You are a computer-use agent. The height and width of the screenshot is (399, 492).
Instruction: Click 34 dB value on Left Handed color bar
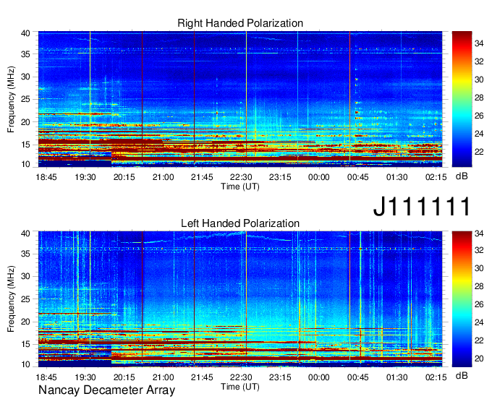coord(479,233)
